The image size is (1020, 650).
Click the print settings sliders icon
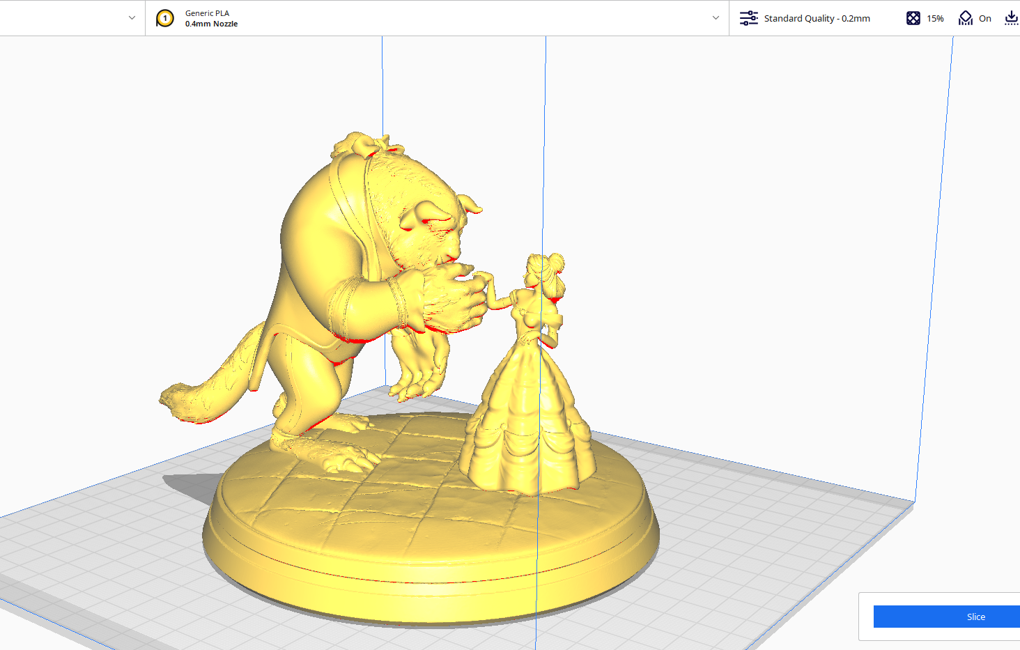coord(748,17)
